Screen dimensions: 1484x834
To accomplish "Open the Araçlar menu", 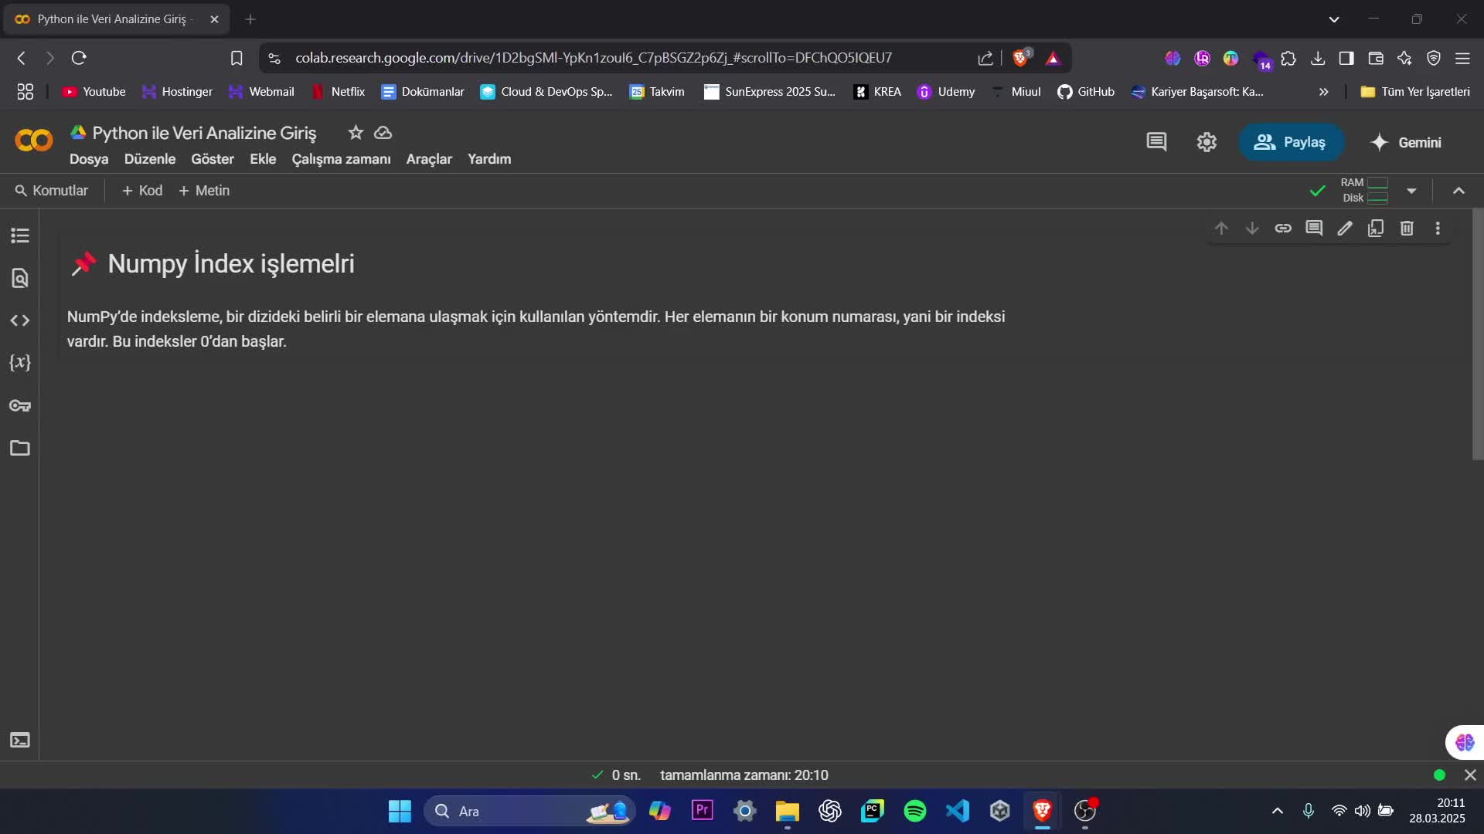I will 429,159.
